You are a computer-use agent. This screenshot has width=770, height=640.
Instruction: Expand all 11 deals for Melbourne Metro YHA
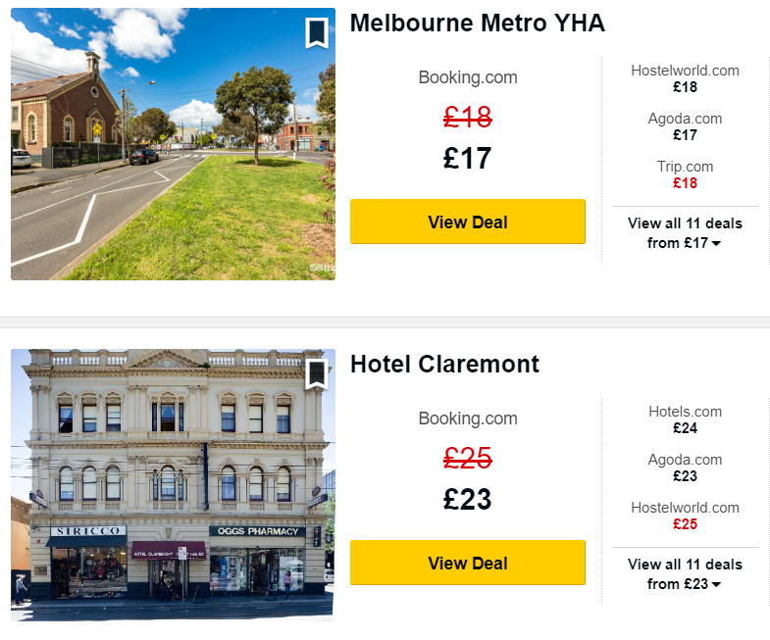(x=685, y=233)
